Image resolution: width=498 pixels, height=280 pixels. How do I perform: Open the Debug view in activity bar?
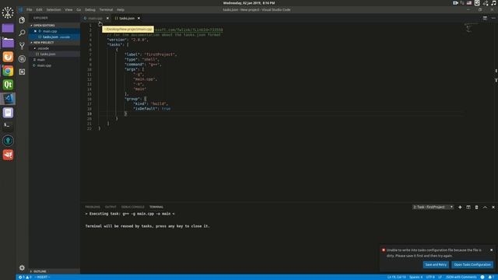[22, 59]
